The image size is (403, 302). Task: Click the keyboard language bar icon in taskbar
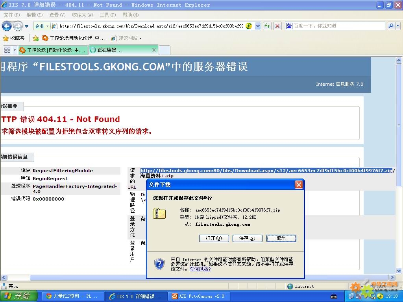[334, 296]
